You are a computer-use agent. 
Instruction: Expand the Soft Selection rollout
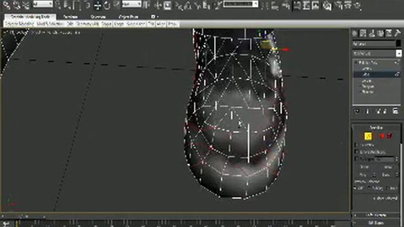tap(376, 214)
